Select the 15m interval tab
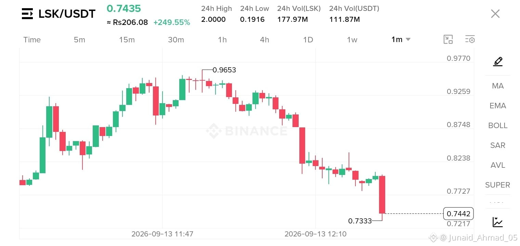520x246 pixels. pyautogui.click(x=127, y=40)
